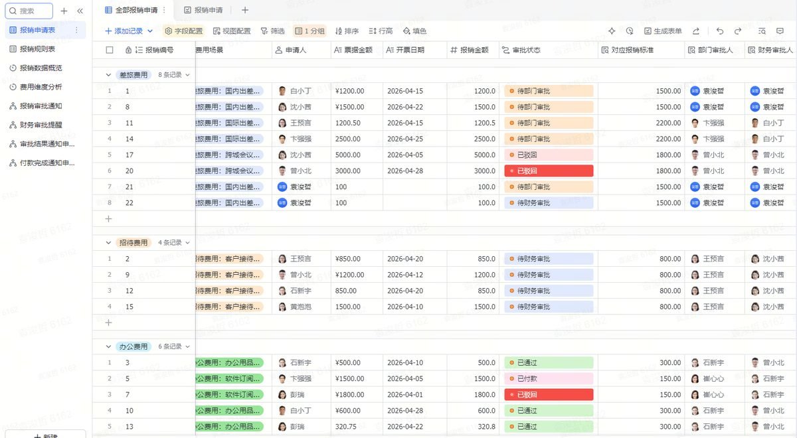Open the comments icon in toolbar
This screenshot has width=797, height=438.
pos(780,31)
